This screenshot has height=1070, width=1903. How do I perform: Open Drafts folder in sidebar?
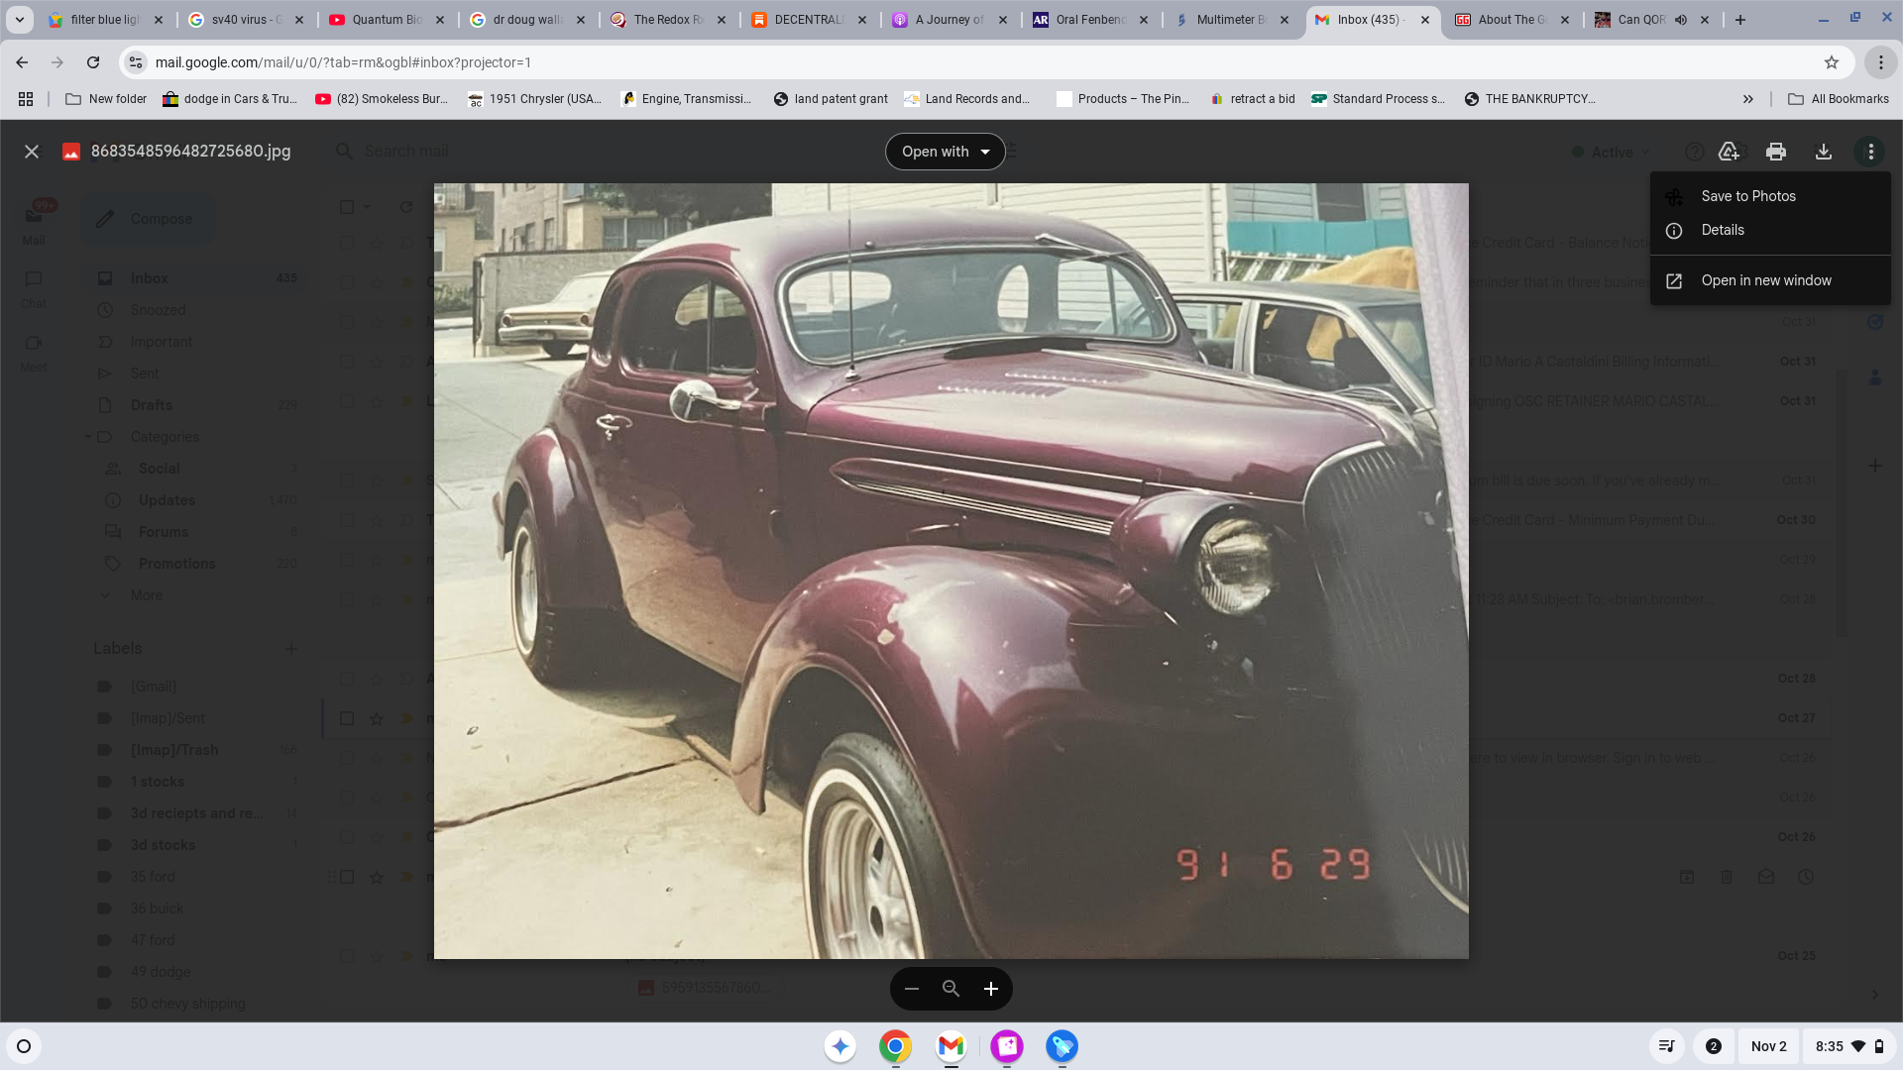(194, 405)
